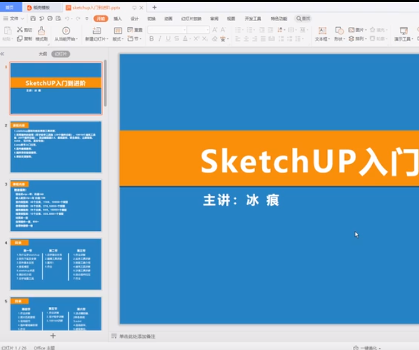Screen dimensions: 419x350
Task: Open the Start (开始) ribbon tab
Action: pyautogui.click(x=100, y=19)
